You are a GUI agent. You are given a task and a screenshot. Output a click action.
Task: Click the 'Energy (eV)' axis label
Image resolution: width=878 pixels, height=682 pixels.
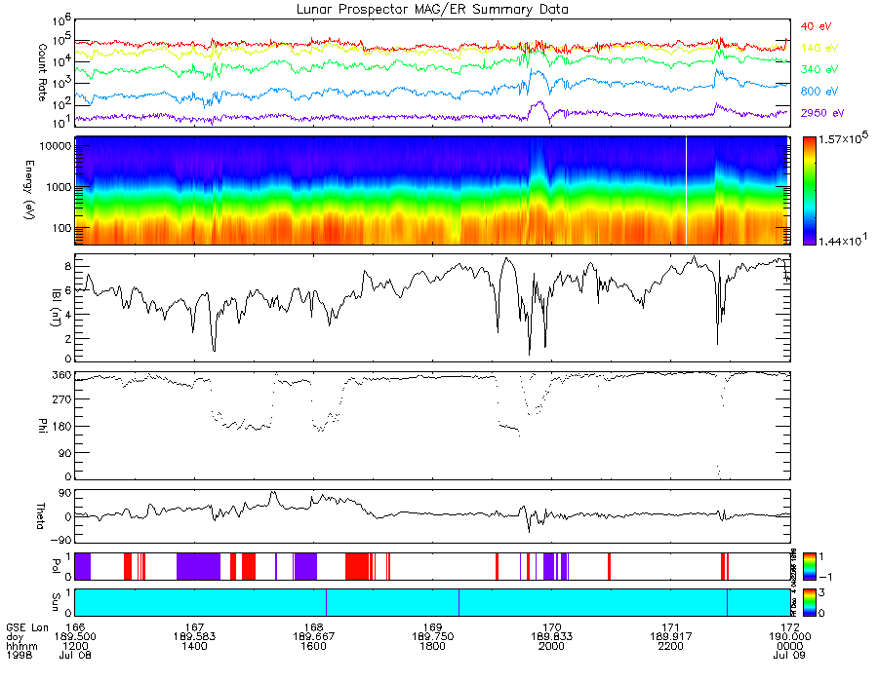point(29,190)
